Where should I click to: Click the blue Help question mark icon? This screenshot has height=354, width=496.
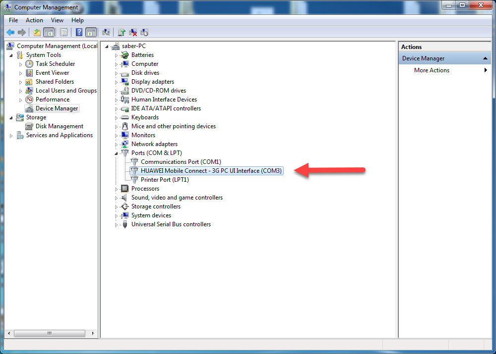pyautogui.click(x=79, y=32)
